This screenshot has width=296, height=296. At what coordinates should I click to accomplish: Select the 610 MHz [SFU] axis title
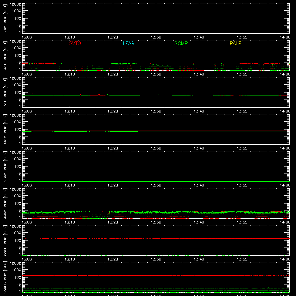point(5,92)
